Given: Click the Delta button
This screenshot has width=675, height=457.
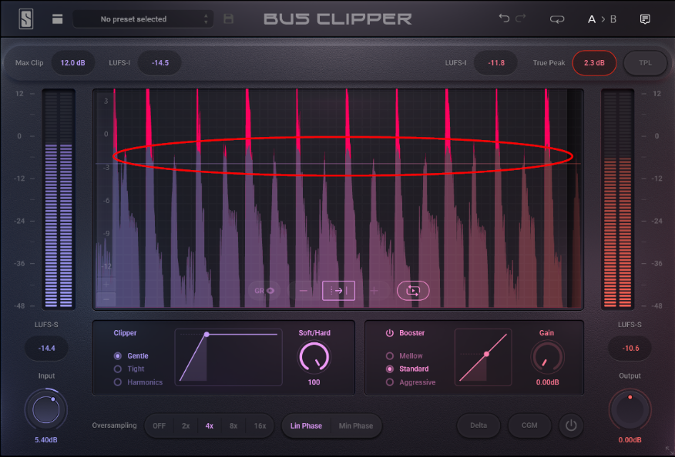Looking at the screenshot, I should pyautogui.click(x=478, y=425).
